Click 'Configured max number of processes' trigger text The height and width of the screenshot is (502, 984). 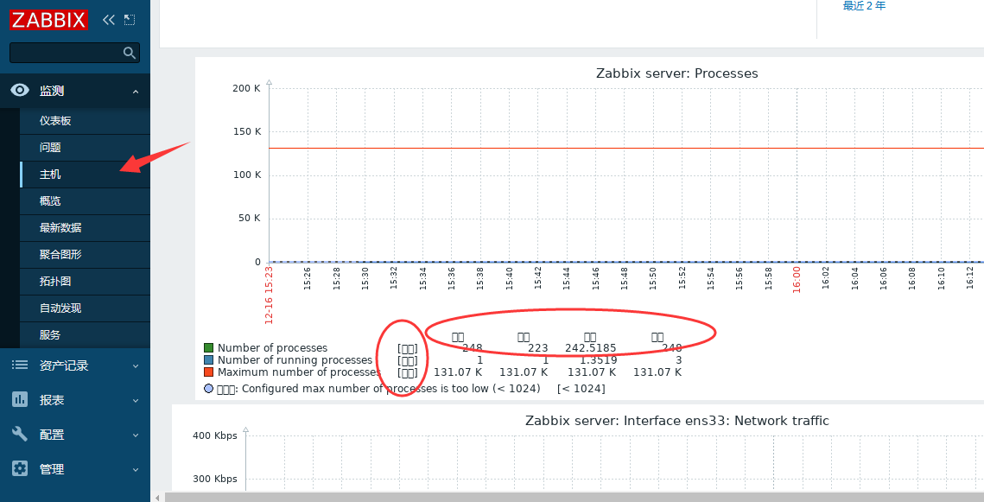pos(391,389)
